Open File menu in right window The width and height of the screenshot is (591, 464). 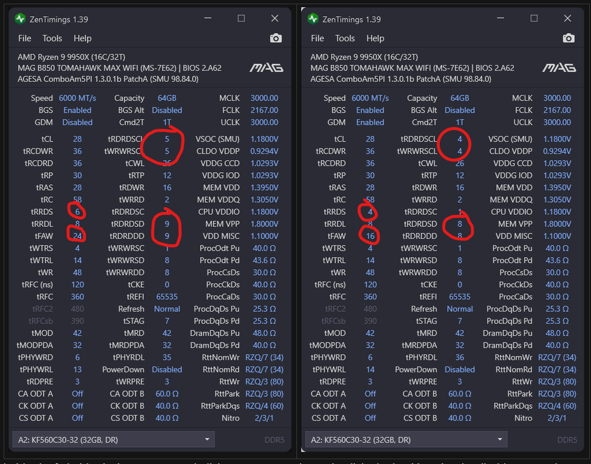(317, 39)
